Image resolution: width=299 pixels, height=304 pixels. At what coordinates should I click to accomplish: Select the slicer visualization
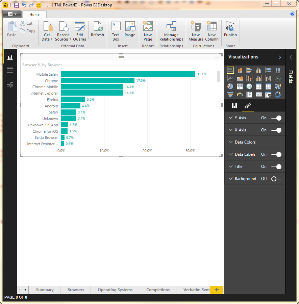click(268, 95)
